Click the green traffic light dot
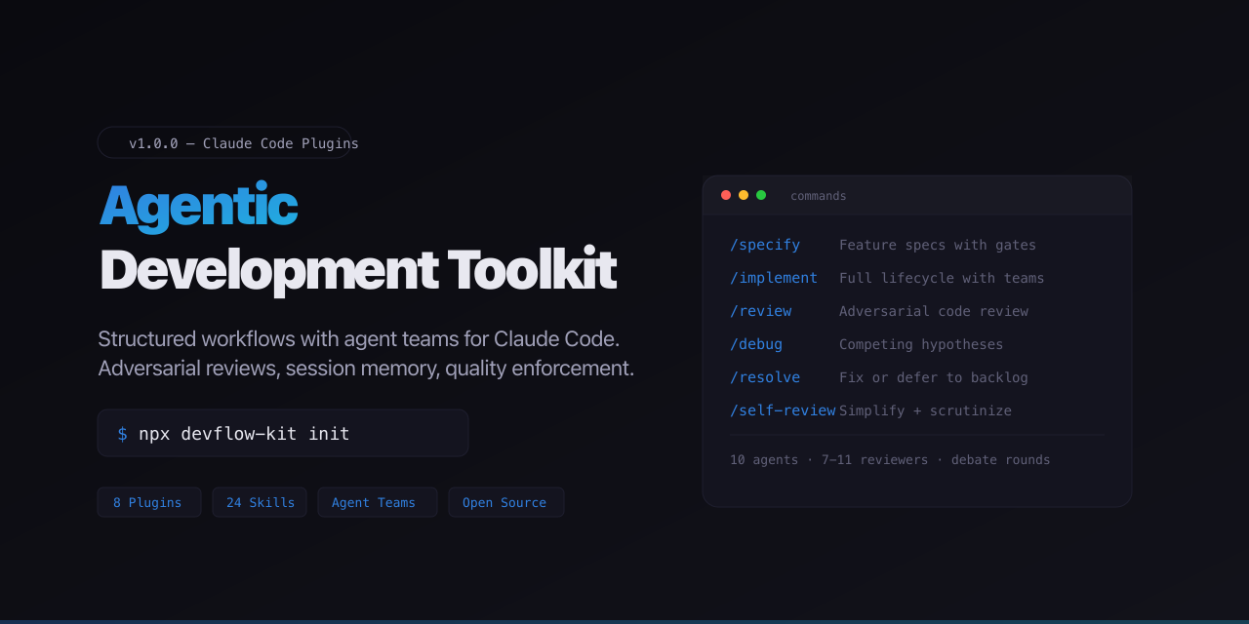The width and height of the screenshot is (1249, 624). tap(761, 194)
